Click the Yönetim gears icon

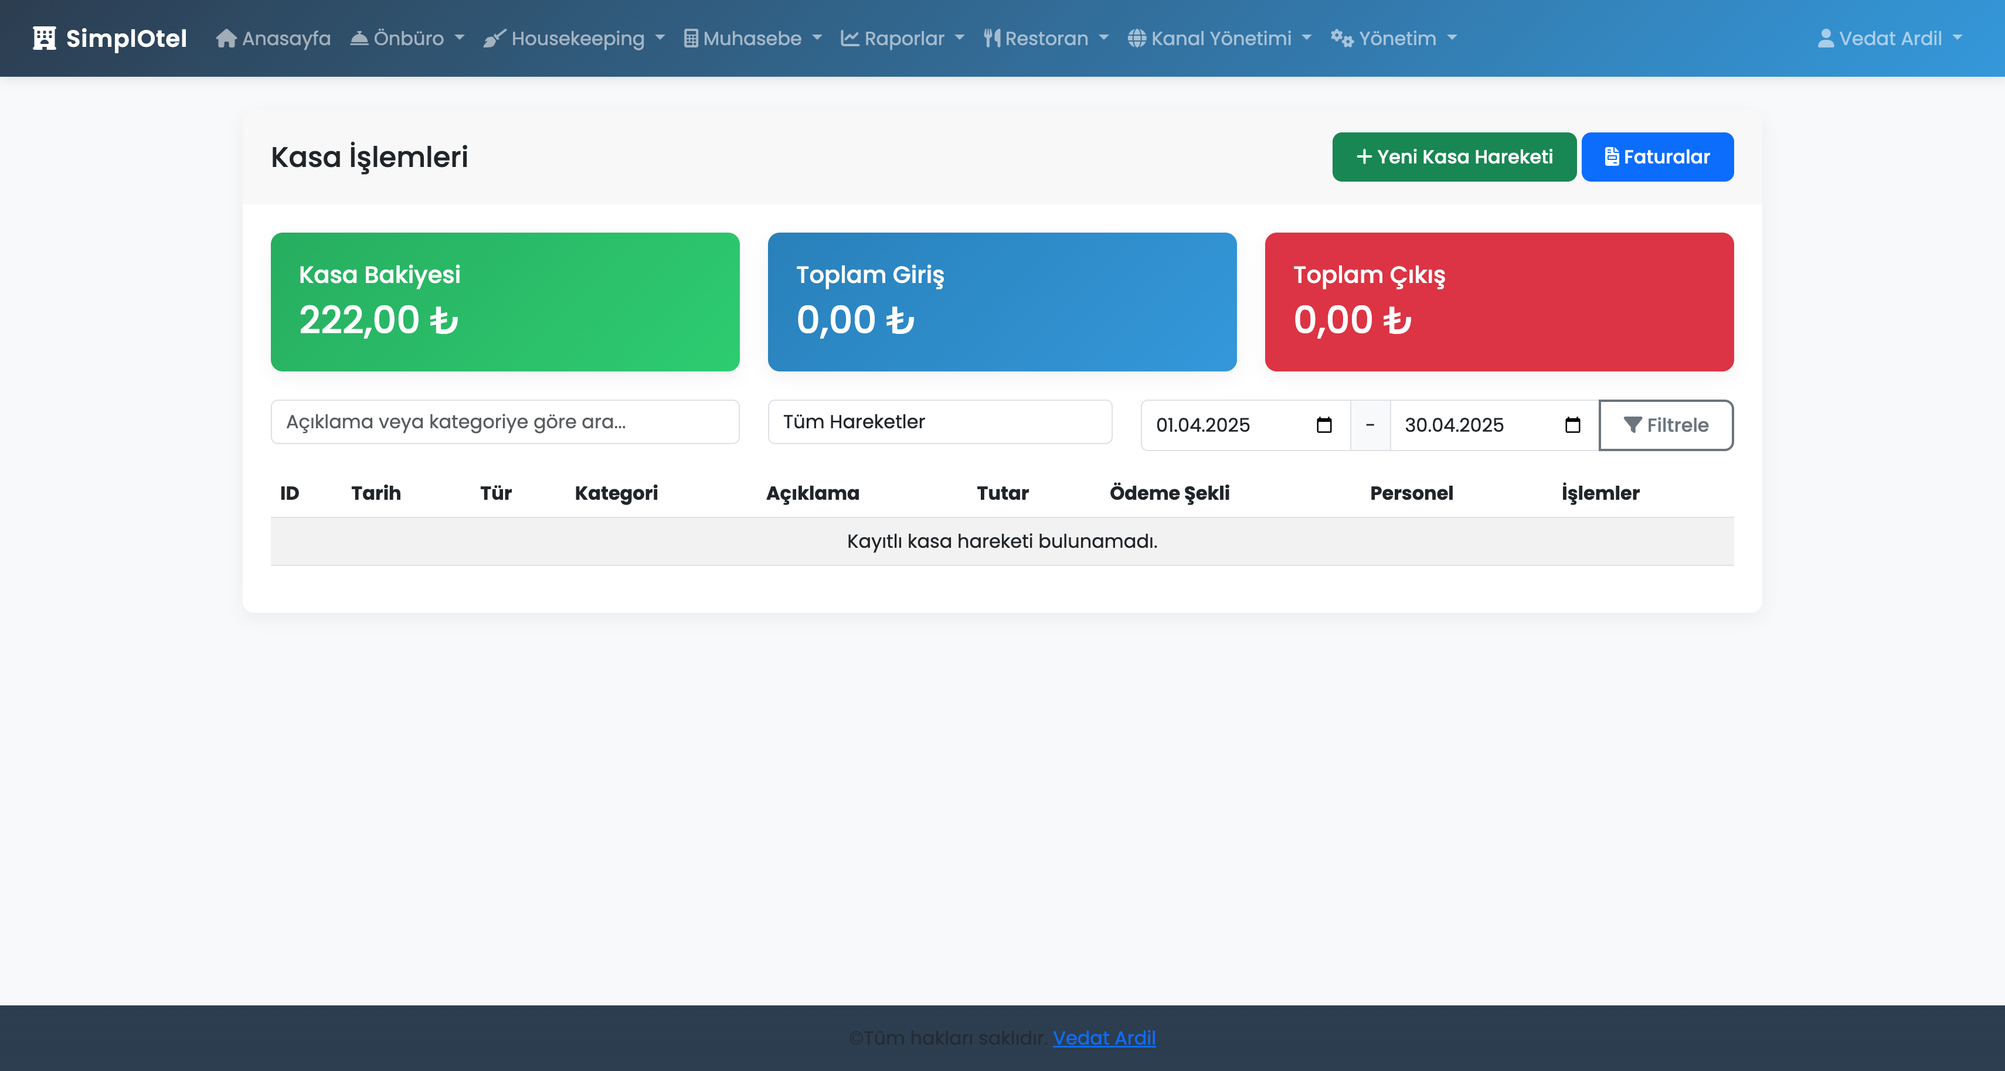(1341, 38)
